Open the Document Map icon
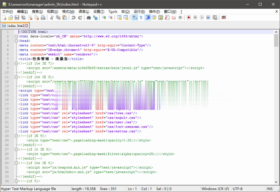The height and width of the screenshot is (192, 280). click(161, 17)
